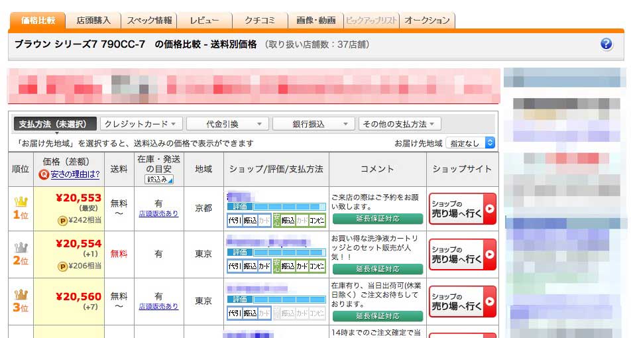Open the お届け先地域 region selector

tap(470, 142)
